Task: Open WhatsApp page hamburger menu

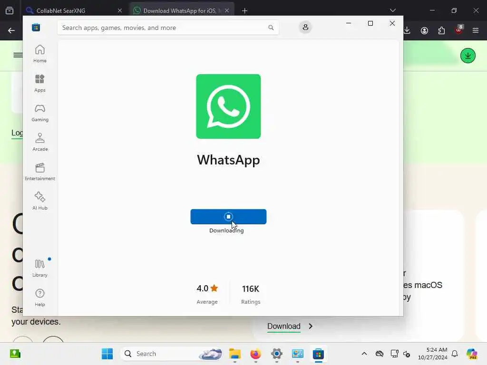Action: click(18, 55)
